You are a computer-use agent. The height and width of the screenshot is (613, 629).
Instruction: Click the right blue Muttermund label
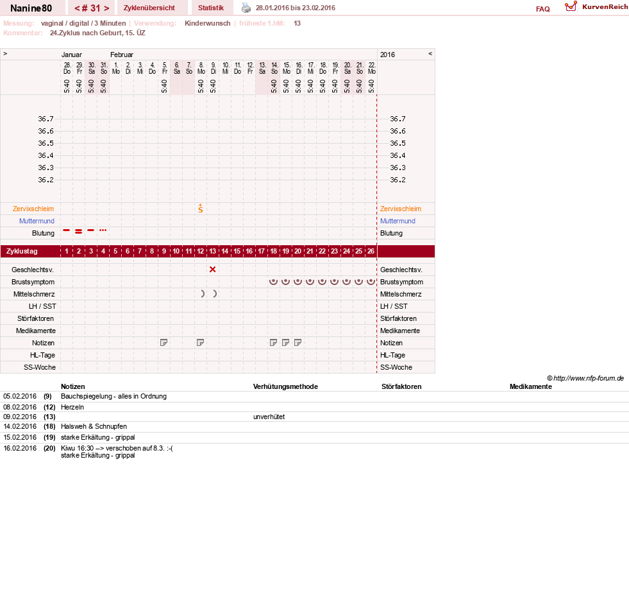coord(398,221)
